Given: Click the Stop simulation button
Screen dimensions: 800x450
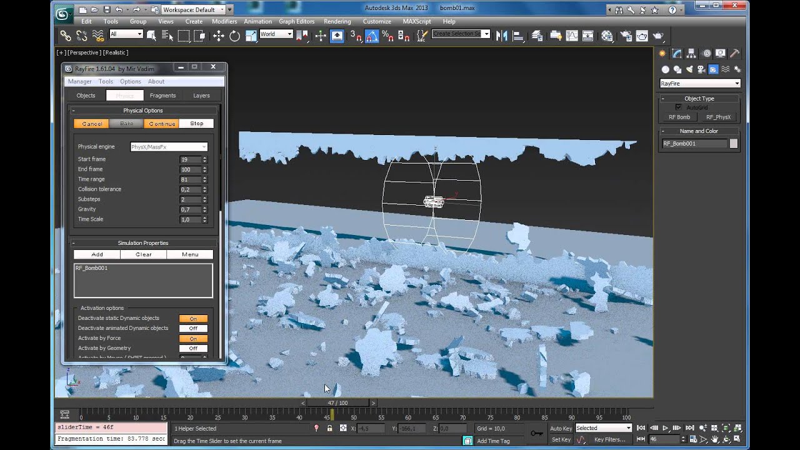Looking at the screenshot, I should [197, 124].
